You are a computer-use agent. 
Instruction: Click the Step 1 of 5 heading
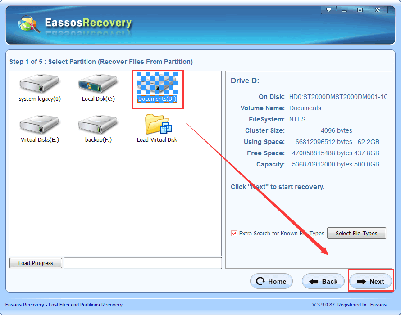[101, 62]
